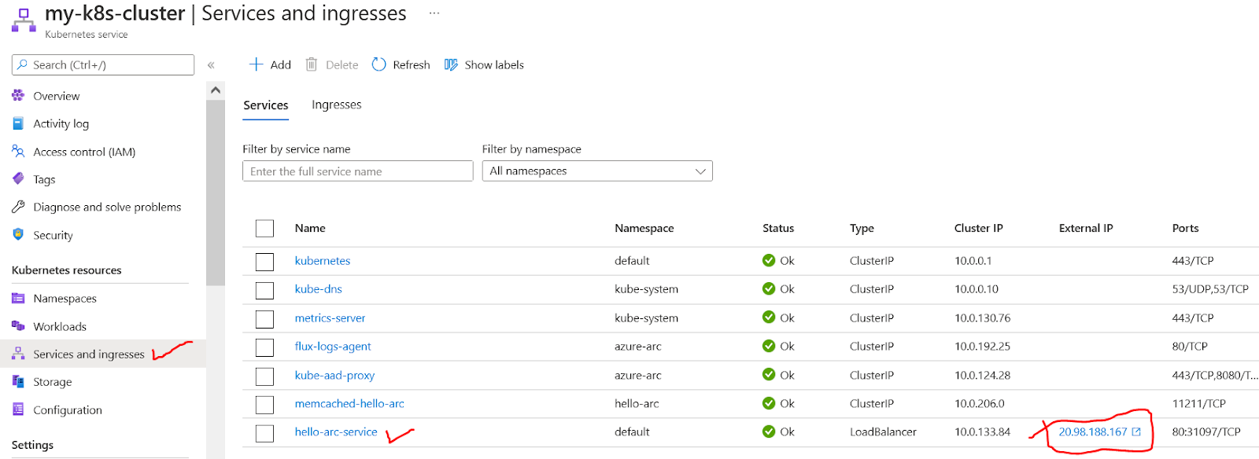Open the hello-arc-service link

click(x=336, y=431)
